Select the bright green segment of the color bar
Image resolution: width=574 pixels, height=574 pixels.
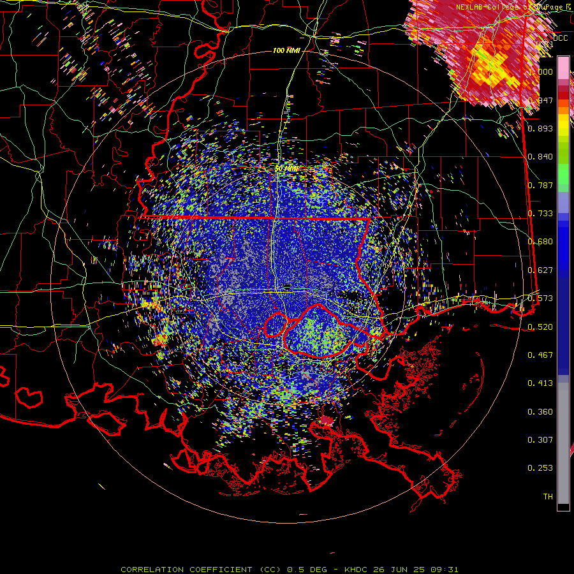563,174
